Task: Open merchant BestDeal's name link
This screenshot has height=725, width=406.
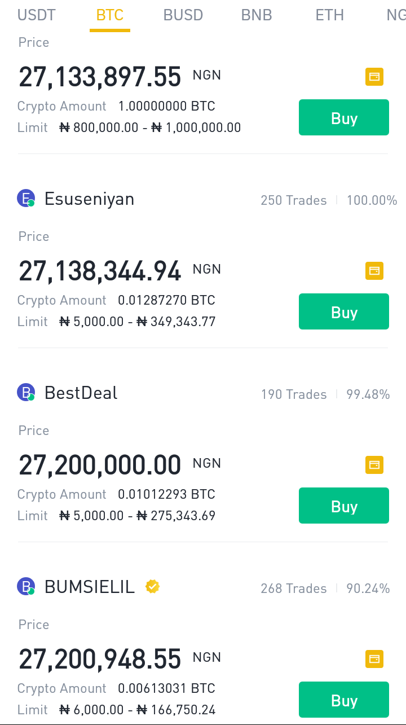Action: click(81, 393)
